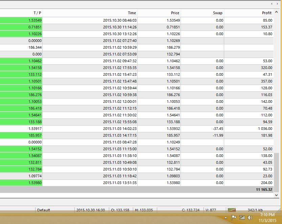Show hidden icons in the system tray
The height and width of the screenshot is (224, 282).
coord(226,218)
